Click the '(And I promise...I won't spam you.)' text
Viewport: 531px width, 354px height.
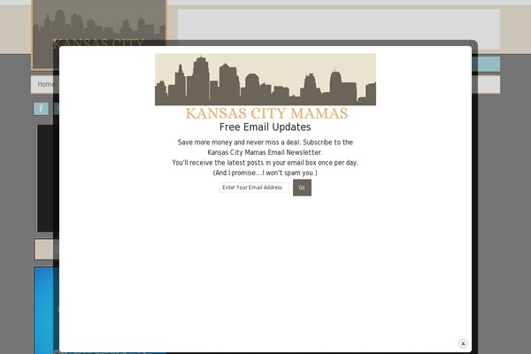(265, 173)
